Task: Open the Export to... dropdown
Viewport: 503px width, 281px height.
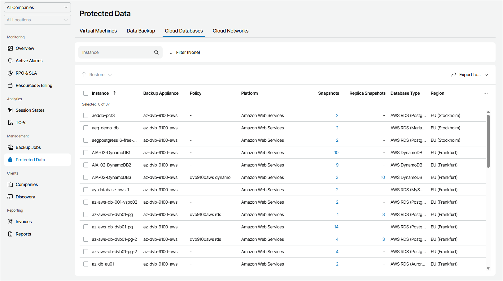Action: [x=470, y=75]
